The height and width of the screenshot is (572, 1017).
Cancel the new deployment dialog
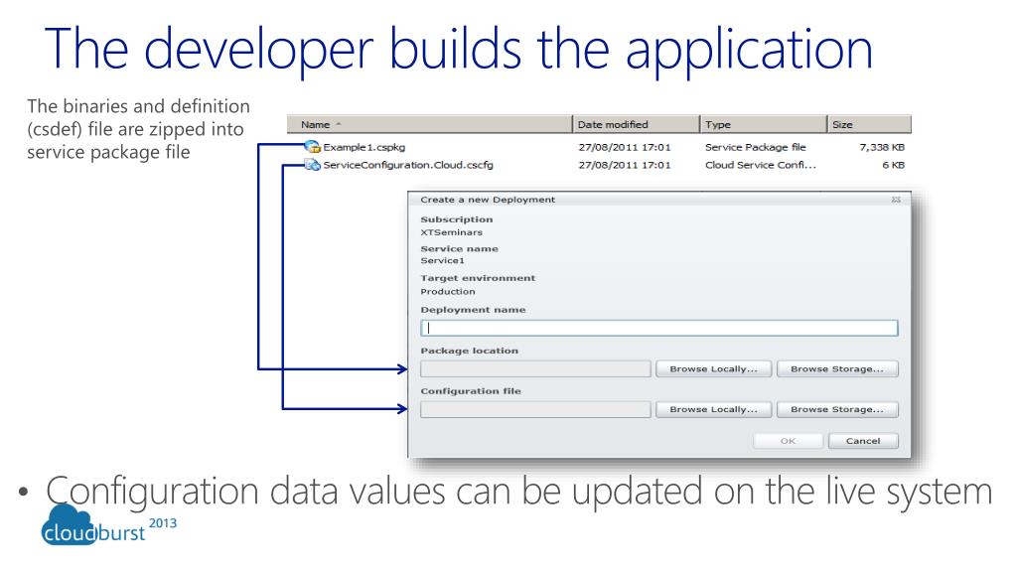click(863, 441)
